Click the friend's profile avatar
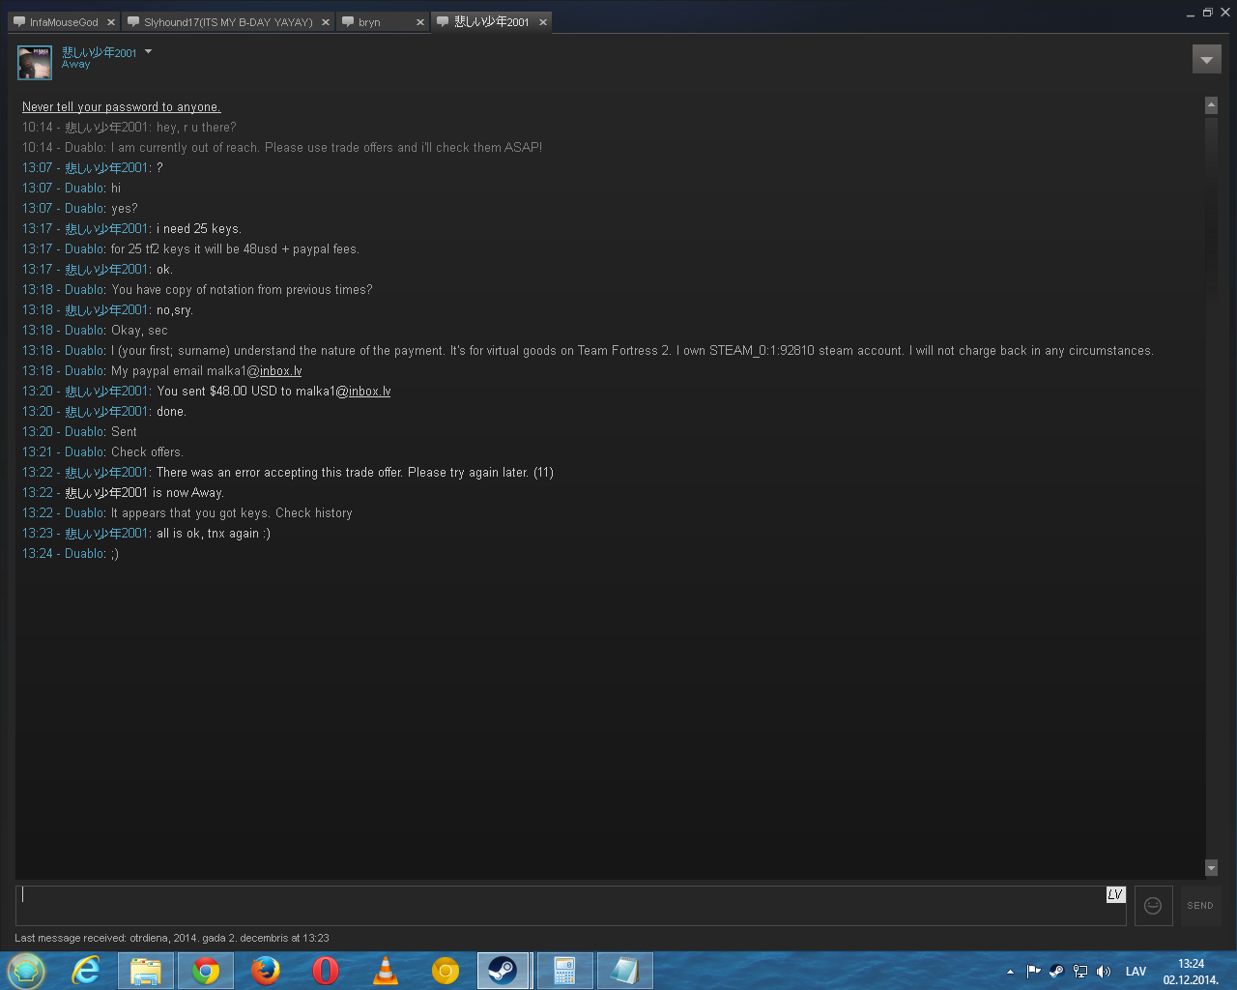This screenshot has width=1237, height=990. tap(35, 63)
